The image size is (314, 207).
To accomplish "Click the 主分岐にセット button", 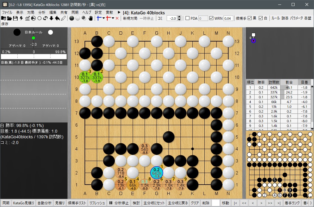I will 154,203.
